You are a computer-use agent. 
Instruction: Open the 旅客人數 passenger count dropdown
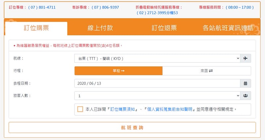157,96
